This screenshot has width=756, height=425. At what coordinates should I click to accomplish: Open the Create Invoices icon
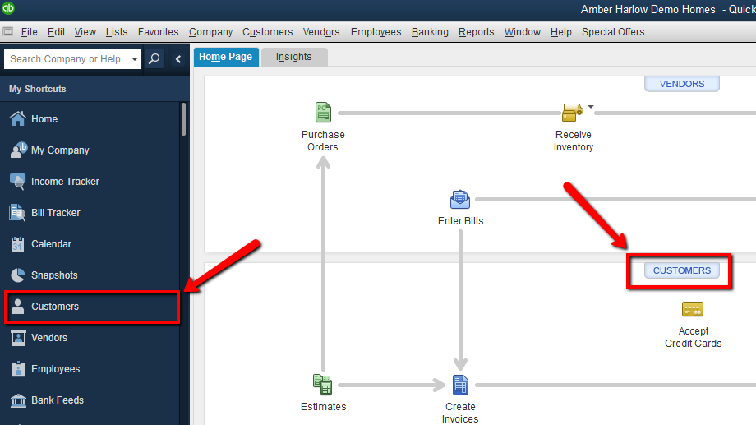460,385
